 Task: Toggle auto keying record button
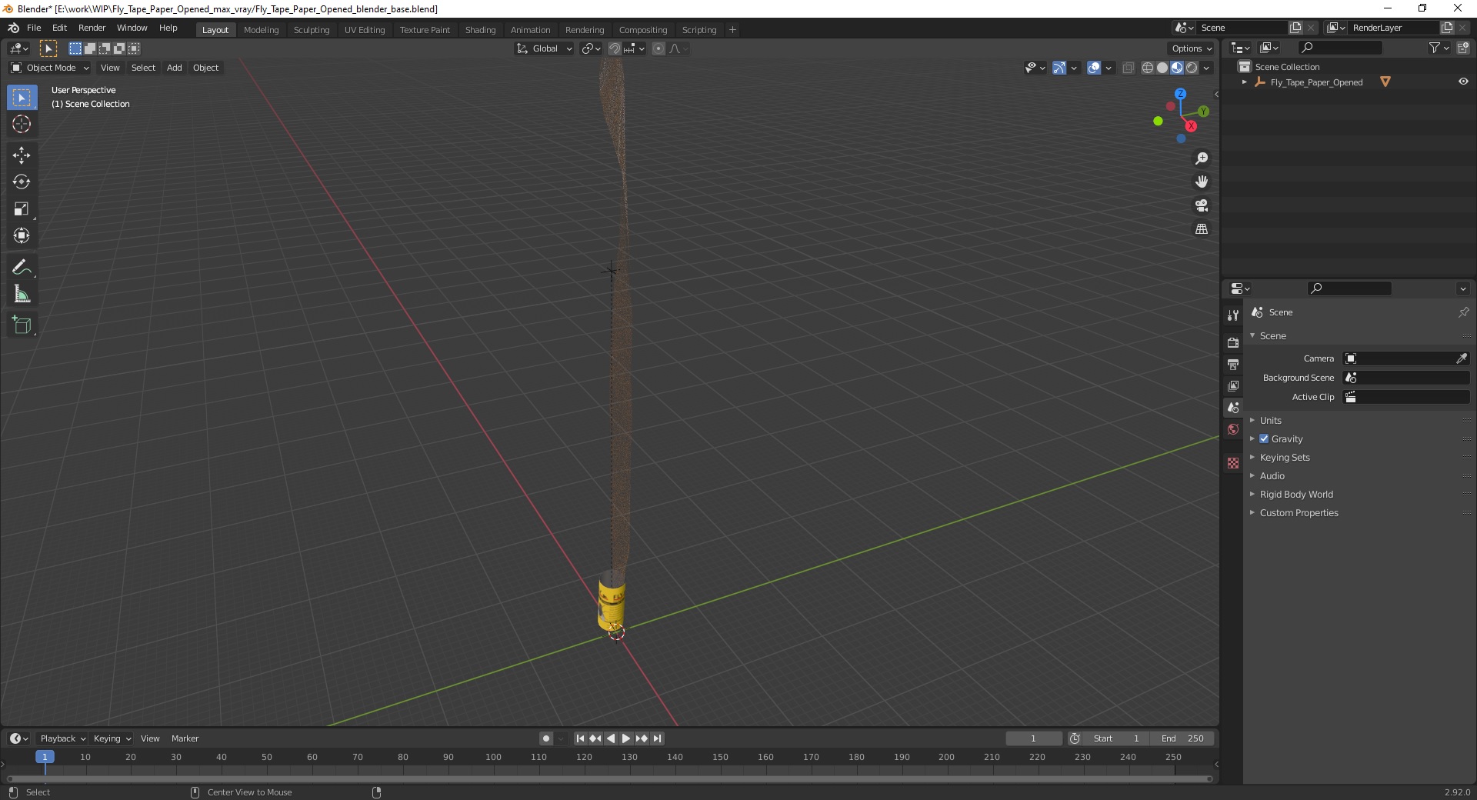click(546, 738)
